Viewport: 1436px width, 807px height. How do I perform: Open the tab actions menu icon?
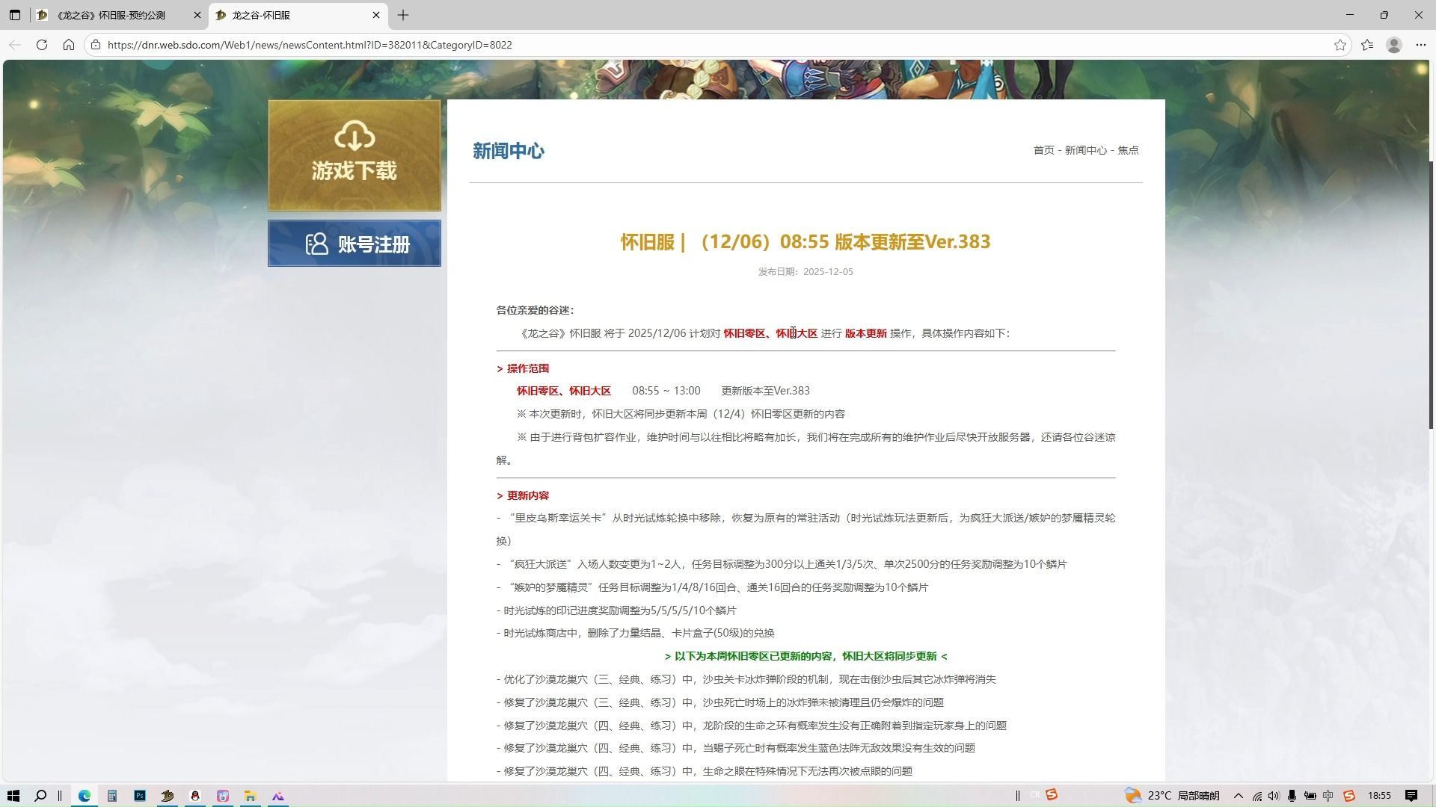coord(14,15)
